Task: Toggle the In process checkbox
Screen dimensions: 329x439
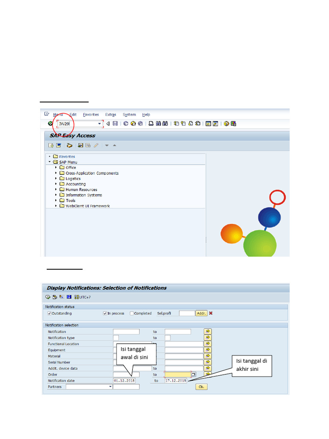Action: click(105, 313)
